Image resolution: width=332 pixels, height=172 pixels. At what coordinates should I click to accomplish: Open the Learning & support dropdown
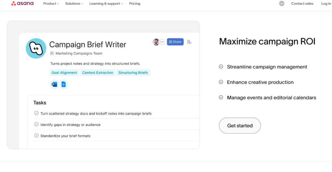click(x=106, y=4)
